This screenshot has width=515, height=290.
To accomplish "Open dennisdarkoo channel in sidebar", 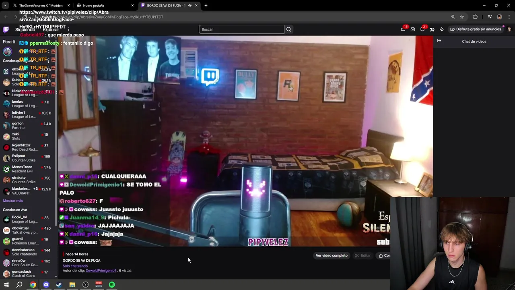I will [x=27, y=252].
